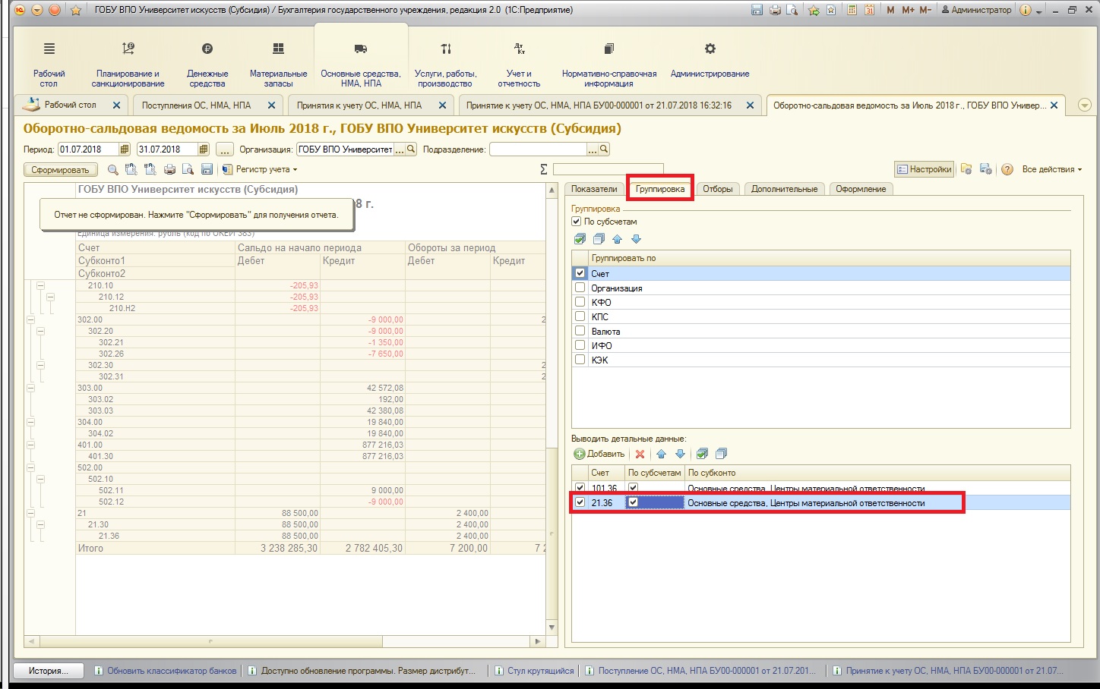Collapse the 302.00 account tree node

click(x=31, y=320)
